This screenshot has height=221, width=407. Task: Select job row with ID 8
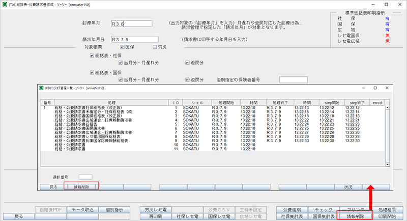(x=175, y=136)
